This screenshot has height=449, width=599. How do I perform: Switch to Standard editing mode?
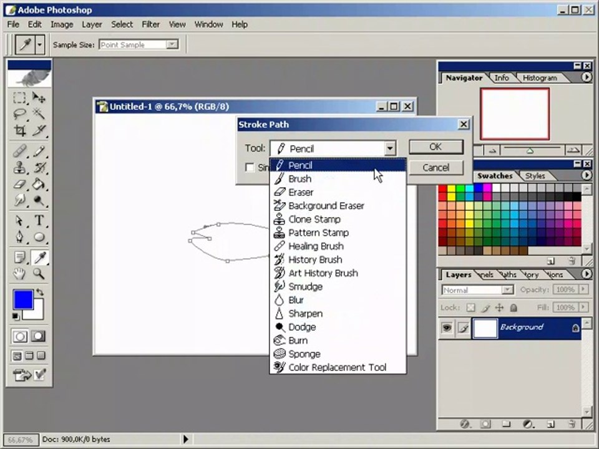20,336
